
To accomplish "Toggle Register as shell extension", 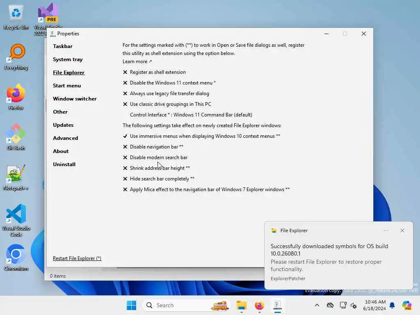I will [154, 72].
